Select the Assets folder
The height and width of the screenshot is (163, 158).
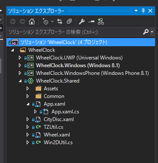(x=51, y=89)
